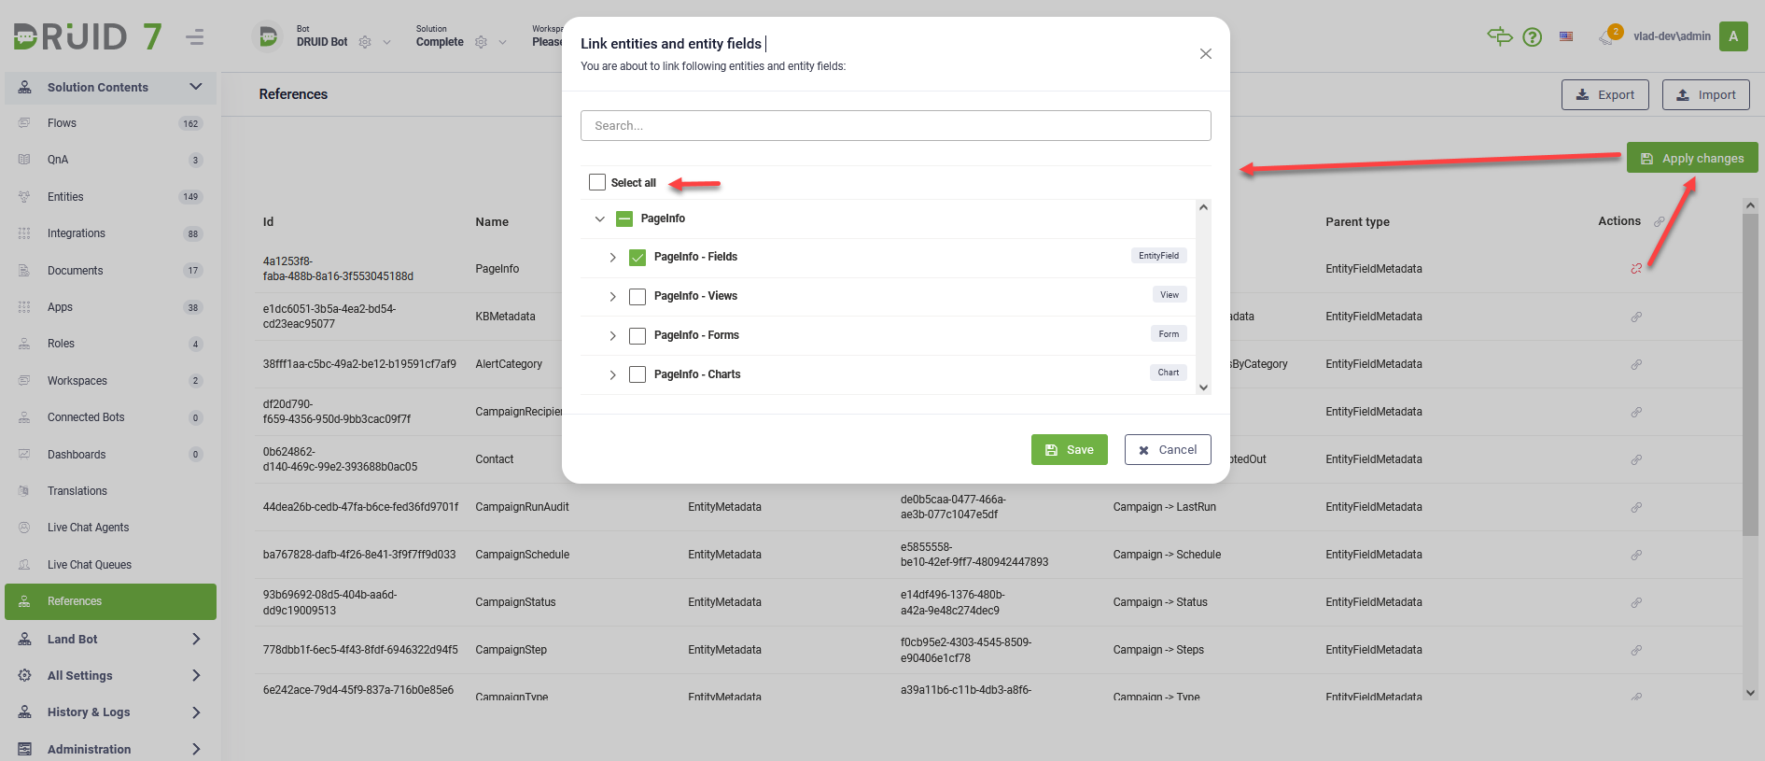Click the Save button in dialog
This screenshot has height=761, width=1765.
1069,449
